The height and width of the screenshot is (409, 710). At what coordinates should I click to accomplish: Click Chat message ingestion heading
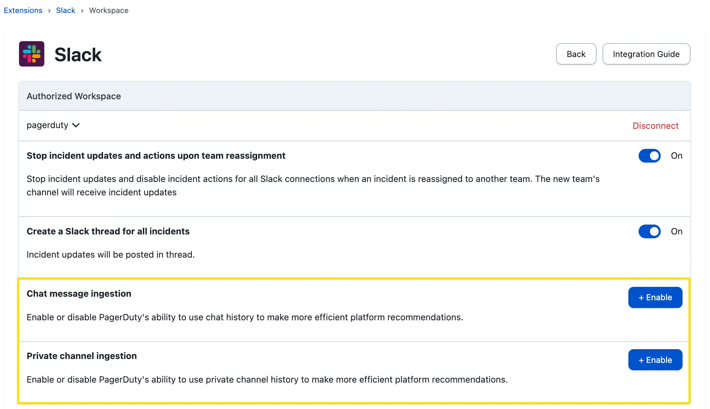79,294
